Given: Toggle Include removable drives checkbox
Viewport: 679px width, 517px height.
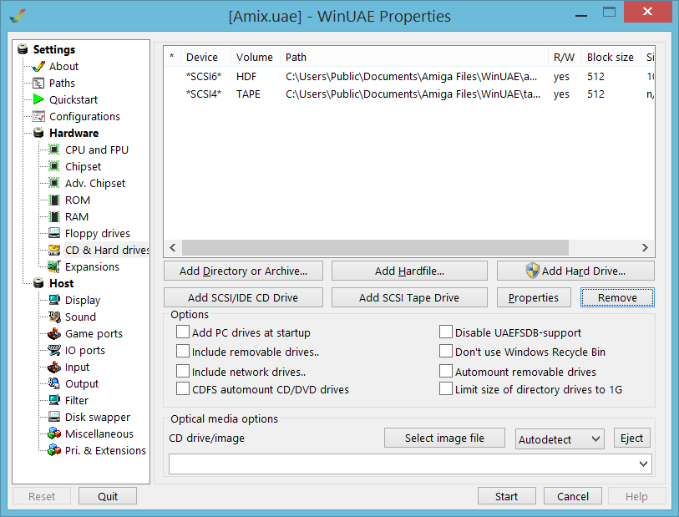Looking at the screenshot, I should point(183,351).
